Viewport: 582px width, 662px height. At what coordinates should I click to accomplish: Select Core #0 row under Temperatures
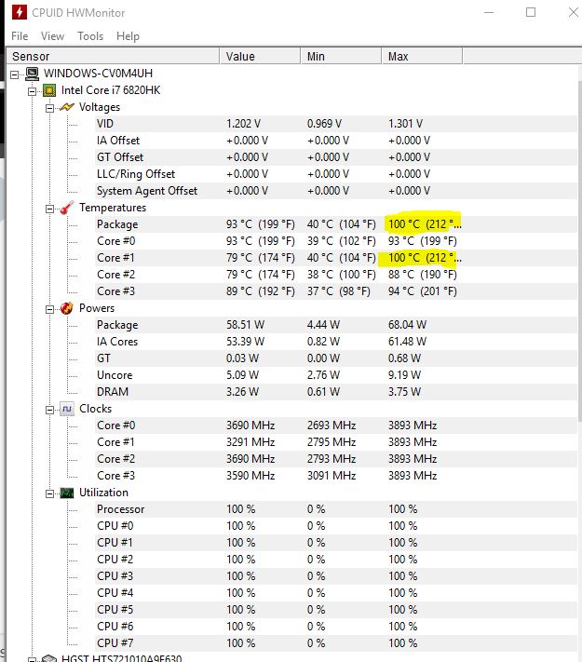click(336, 241)
